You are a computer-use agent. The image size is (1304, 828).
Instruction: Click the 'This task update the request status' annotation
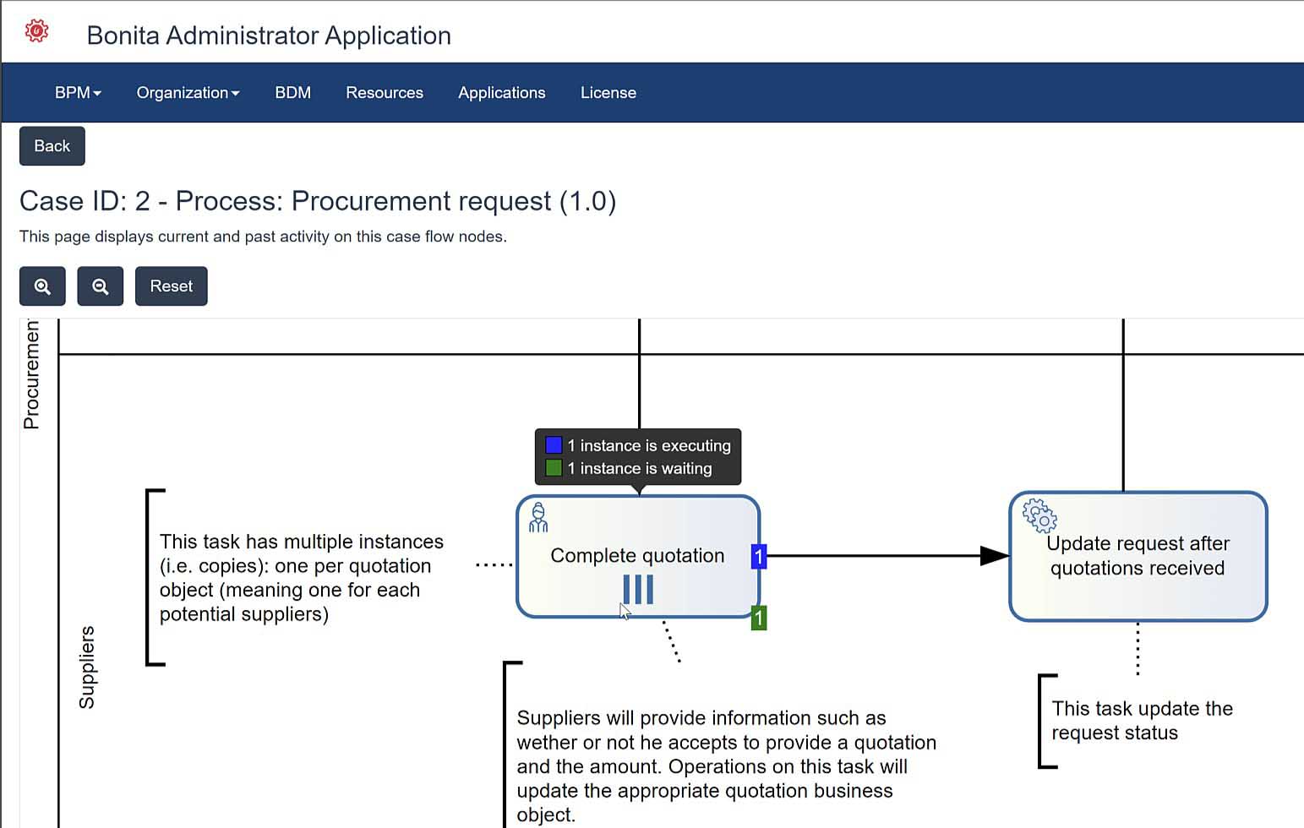coord(1142,721)
